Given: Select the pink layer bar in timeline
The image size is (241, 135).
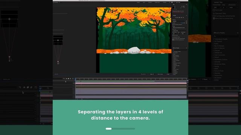Looking at the screenshot, I should coord(131,83).
